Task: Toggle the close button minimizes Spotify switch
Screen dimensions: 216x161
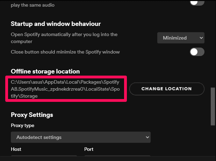Action: pyautogui.click(x=197, y=52)
